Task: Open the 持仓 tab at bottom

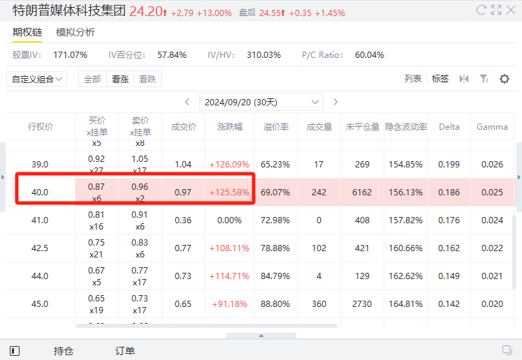Action: pos(64,351)
